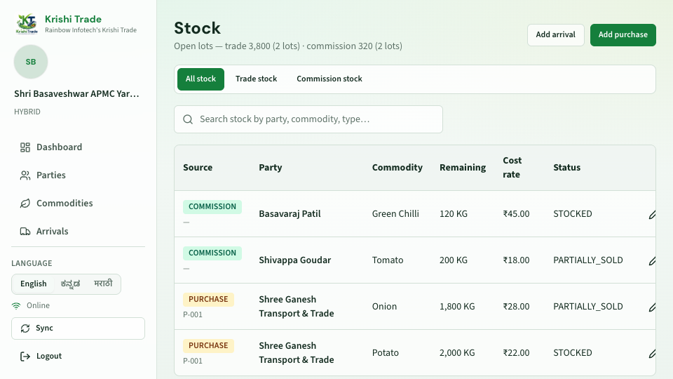Click the Sync button

[x=78, y=328]
